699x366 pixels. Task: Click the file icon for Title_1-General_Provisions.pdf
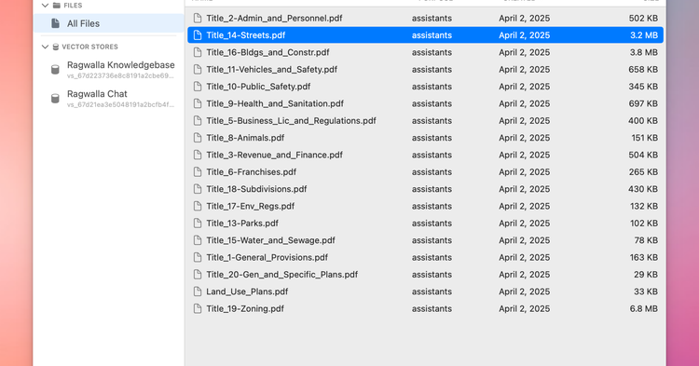point(198,257)
